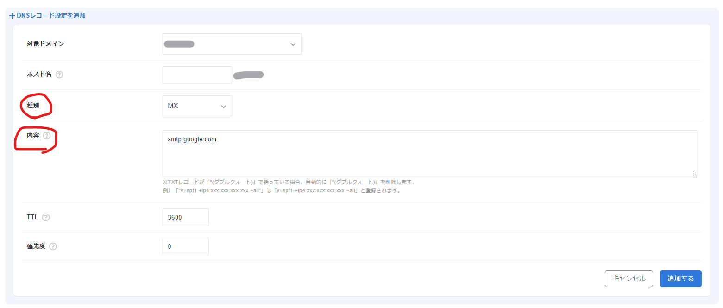
Task: Click the help icon next to TTL
Action: tap(46, 217)
